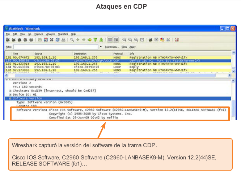Select the TTL: 180 seconds line
Image resolution: width=241 pixels, height=180 pixels.
tap(27, 87)
